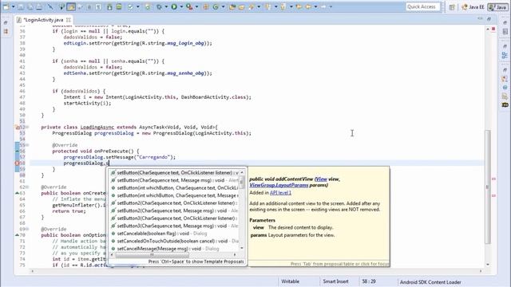Viewport: 511px width, 287px height.
Task: Expand the External Tools dropdown arrow
Action: [197, 7]
